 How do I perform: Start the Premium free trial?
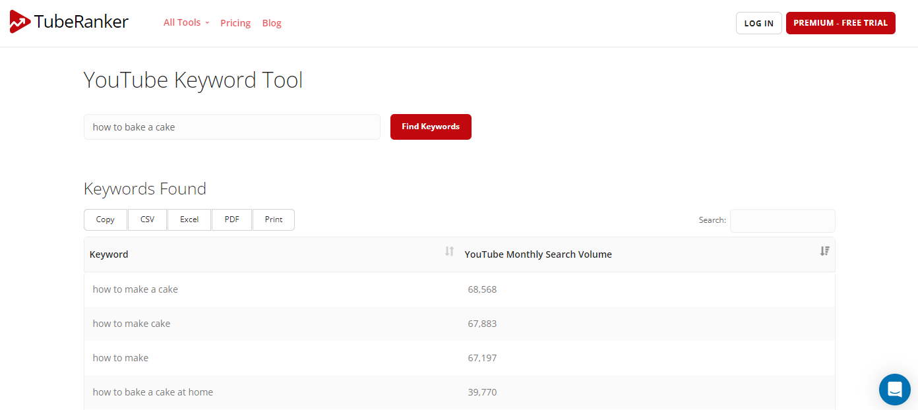[x=840, y=23]
